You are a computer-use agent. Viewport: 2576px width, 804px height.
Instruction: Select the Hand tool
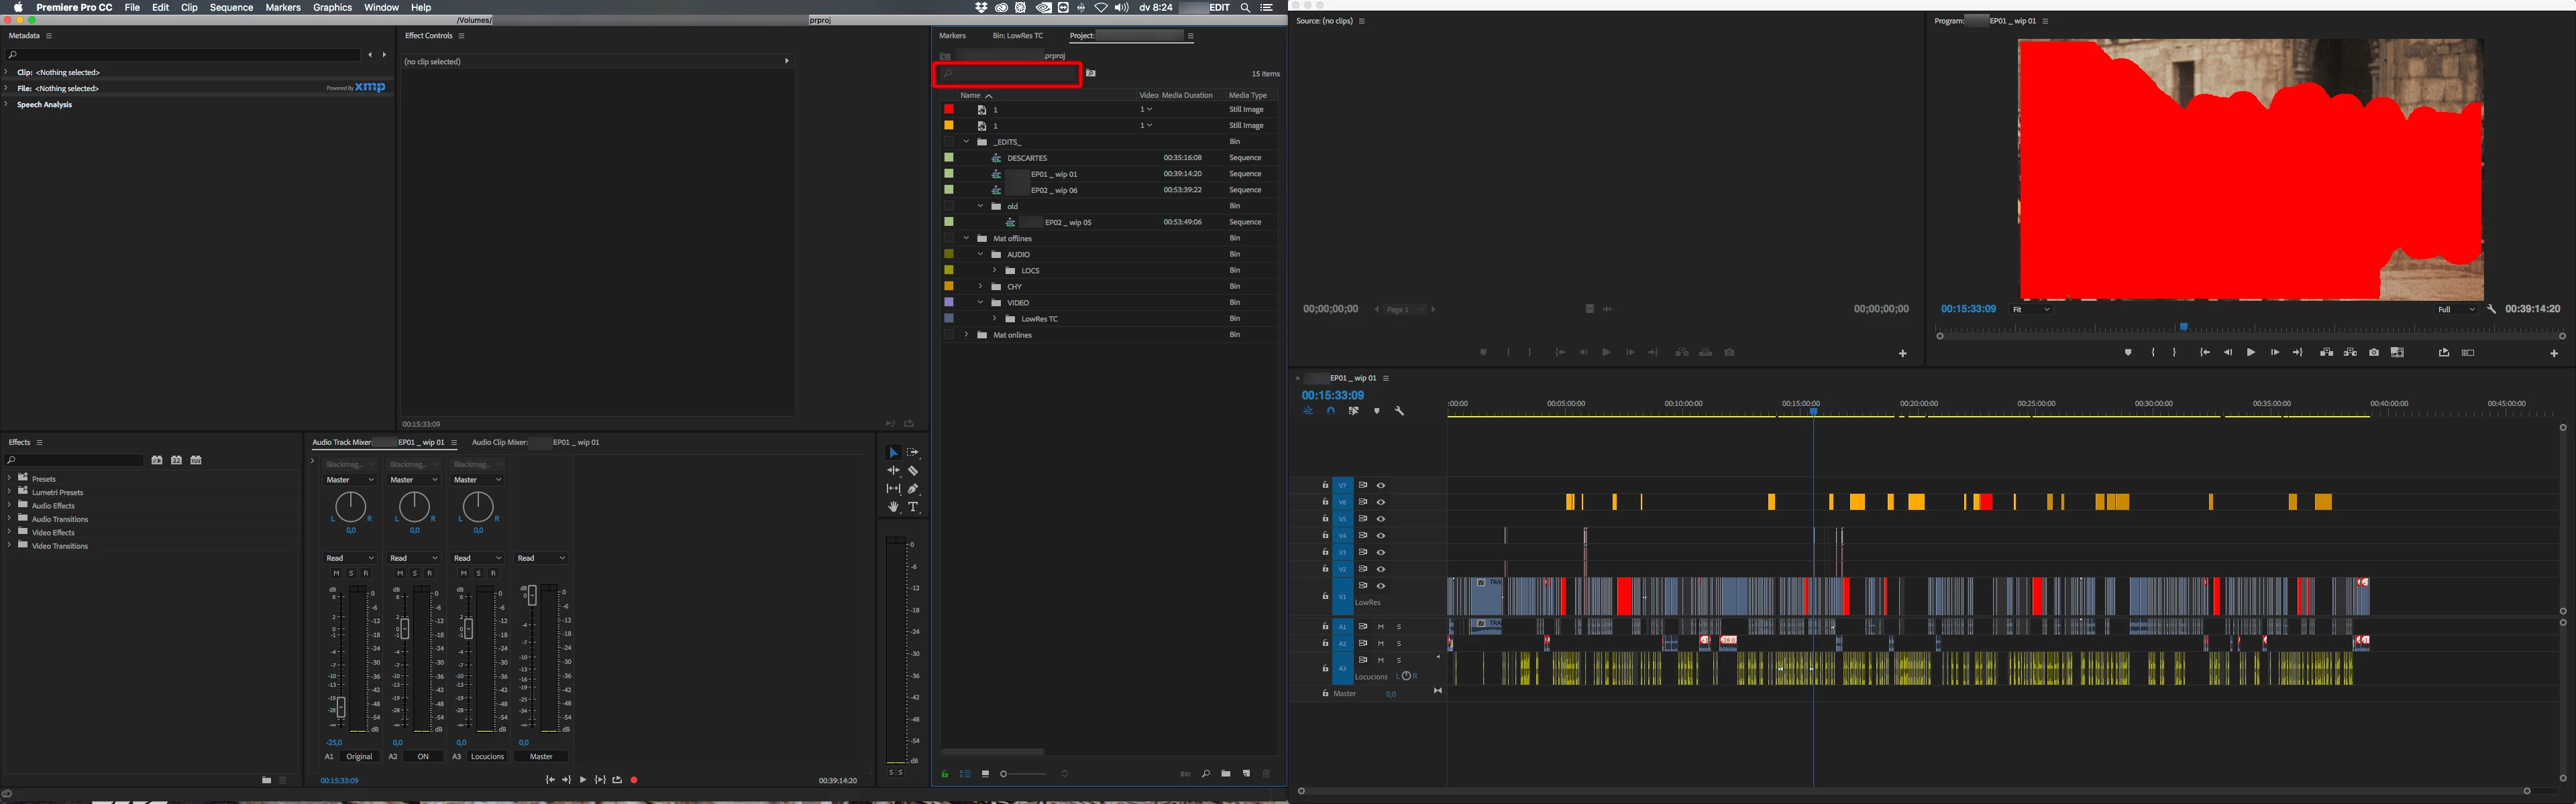pos(893,507)
